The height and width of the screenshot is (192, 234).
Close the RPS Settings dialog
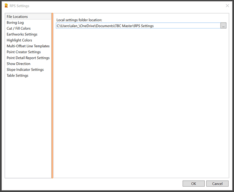tap(227, 6)
